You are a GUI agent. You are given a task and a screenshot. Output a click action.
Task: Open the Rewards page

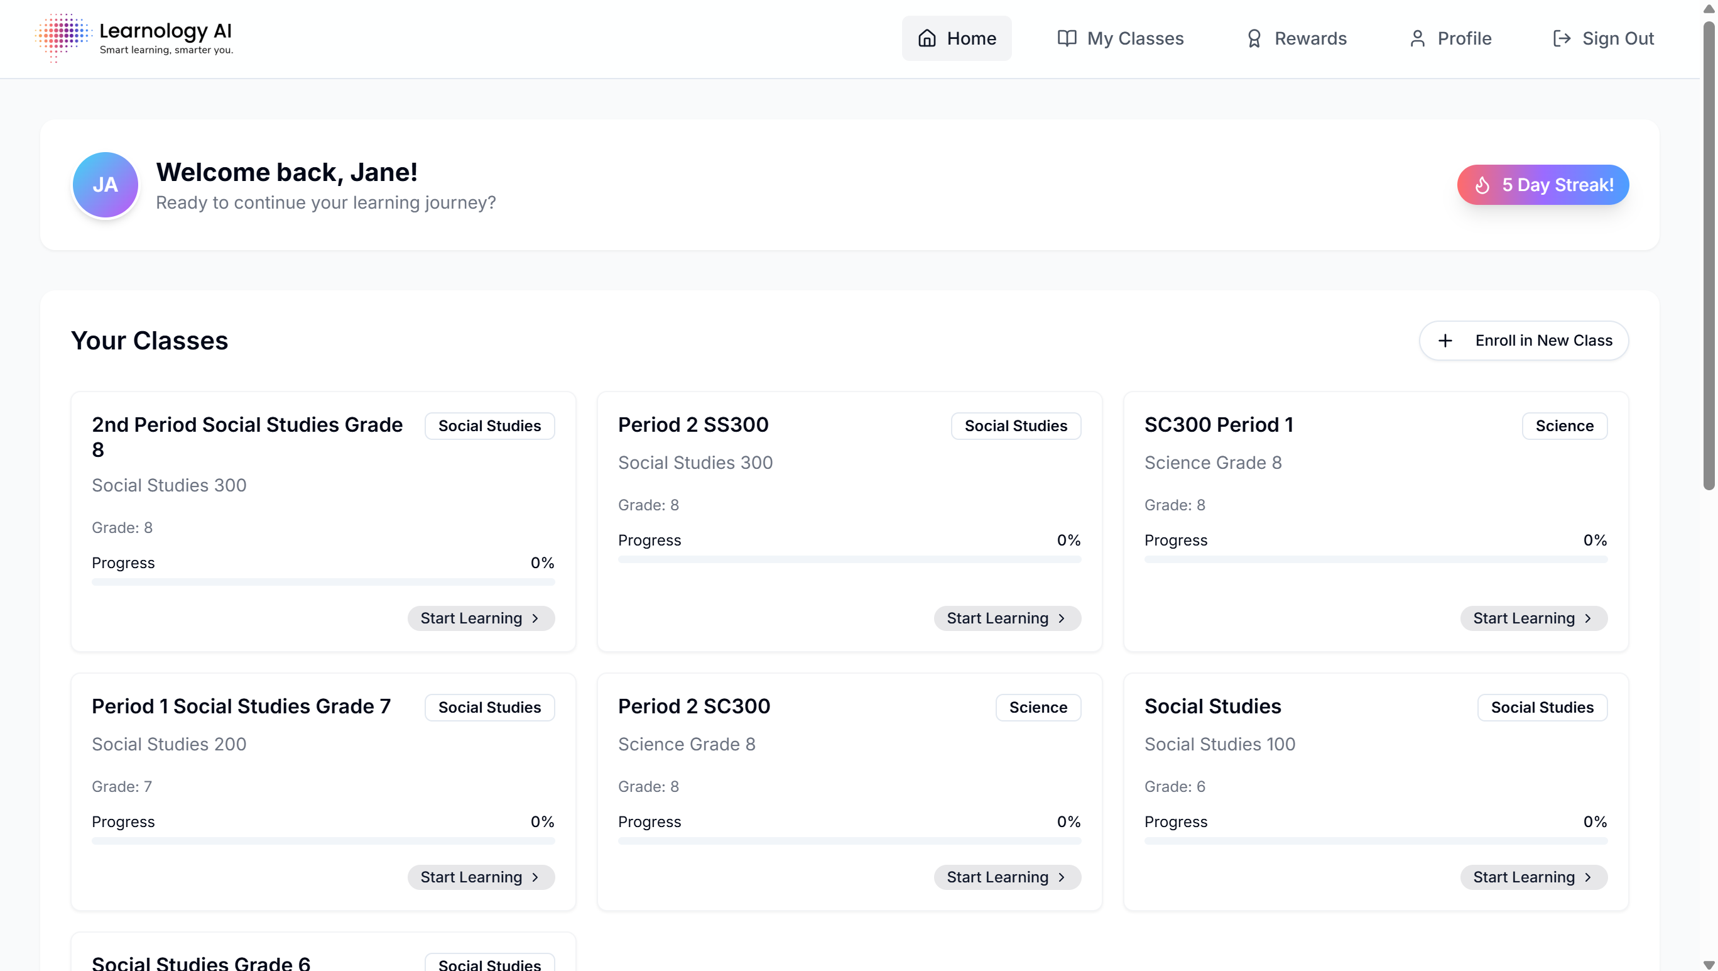click(x=1296, y=39)
